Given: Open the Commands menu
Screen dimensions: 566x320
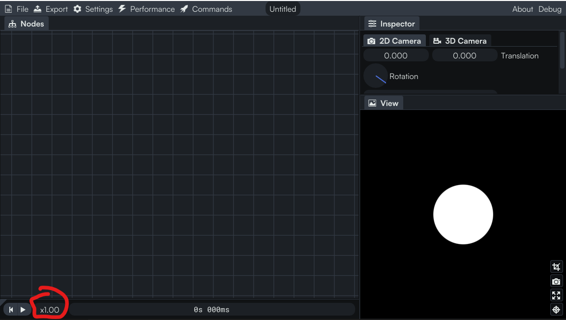Looking at the screenshot, I should pyautogui.click(x=206, y=9).
